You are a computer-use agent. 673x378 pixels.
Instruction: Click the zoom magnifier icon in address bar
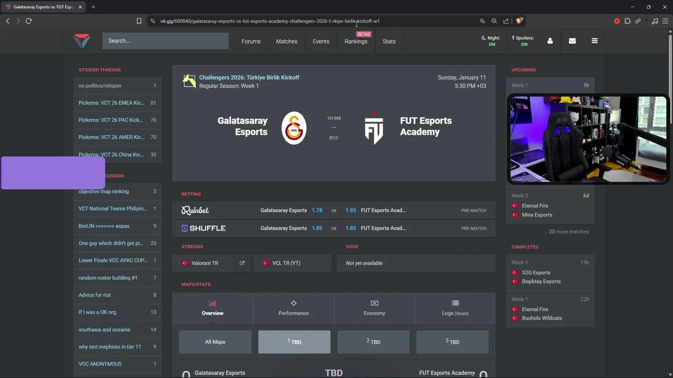(494, 21)
